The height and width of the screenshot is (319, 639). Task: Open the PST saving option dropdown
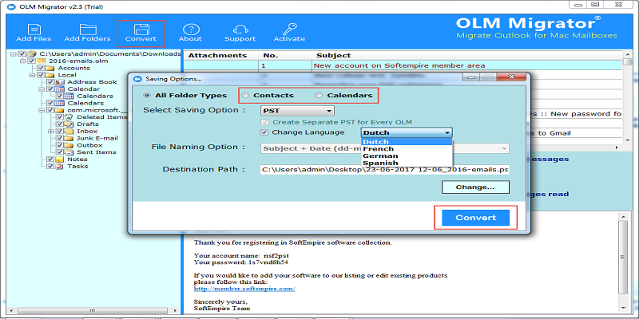point(297,111)
